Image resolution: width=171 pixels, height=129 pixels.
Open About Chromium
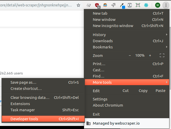pyautogui.click(x=127, y=105)
